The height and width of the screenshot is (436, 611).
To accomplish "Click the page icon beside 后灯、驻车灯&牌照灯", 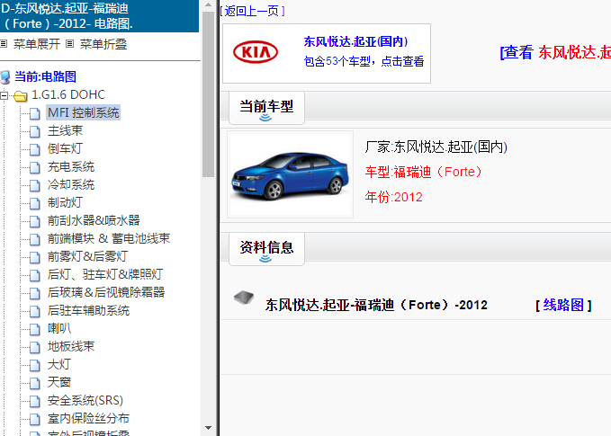I will tap(35, 275).
